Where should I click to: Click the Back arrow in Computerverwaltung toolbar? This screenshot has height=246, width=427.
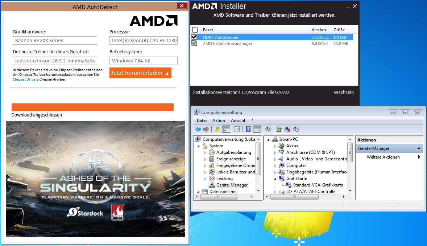[198, 129]
